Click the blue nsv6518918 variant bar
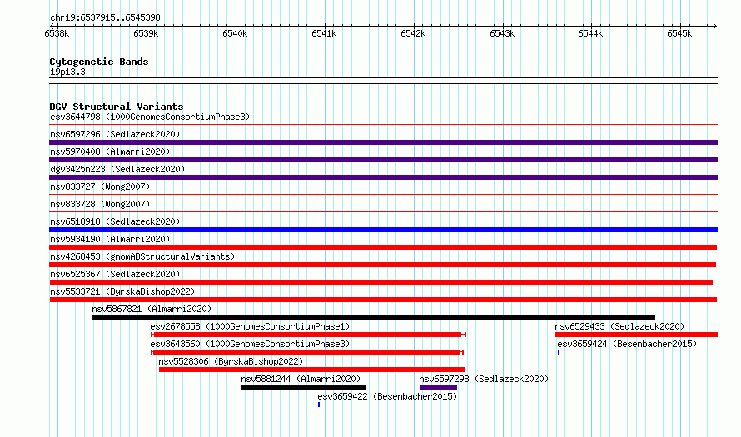This screenshot has height=437, width=741. tap(383, 230)
